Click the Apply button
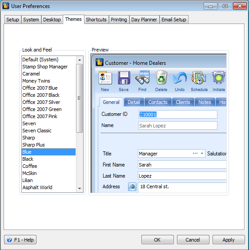 [229, 240]
